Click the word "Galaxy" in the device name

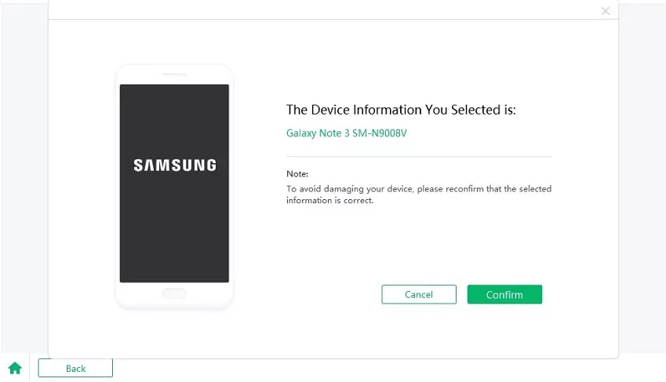pos(301,133)
